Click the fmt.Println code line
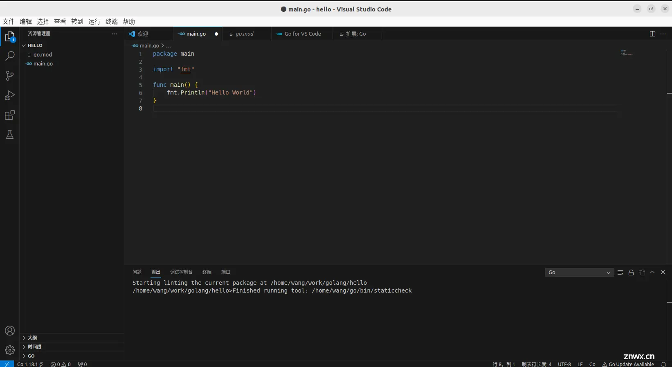 click(211, 93)
